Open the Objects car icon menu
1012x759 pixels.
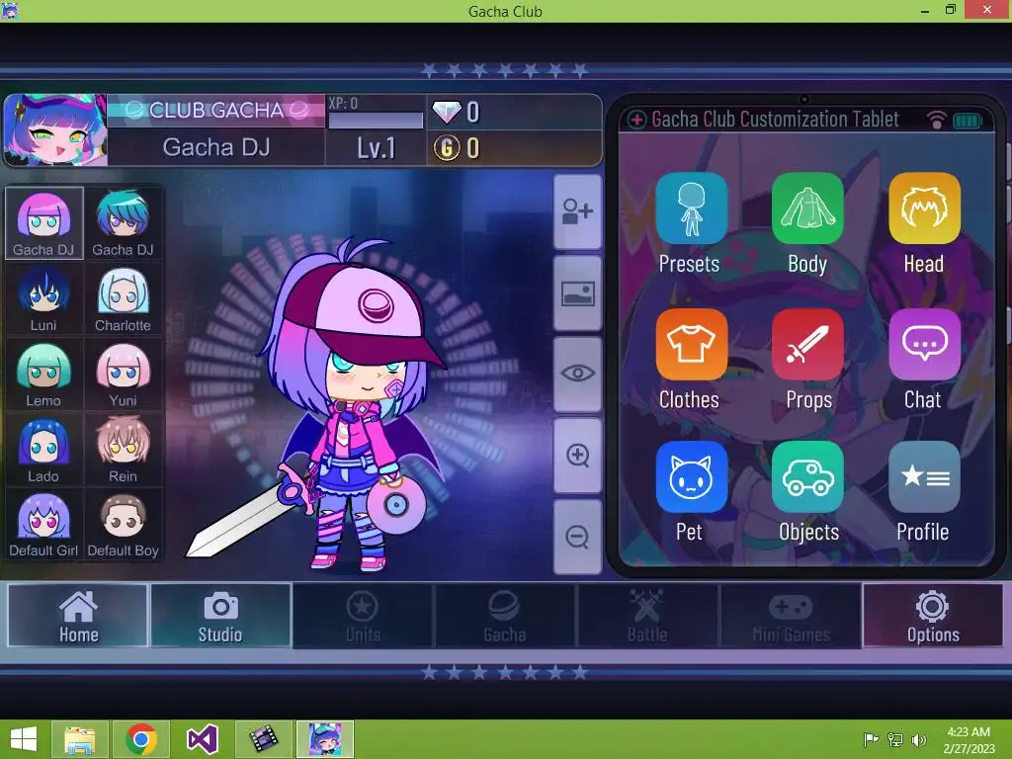coord(807,477)
